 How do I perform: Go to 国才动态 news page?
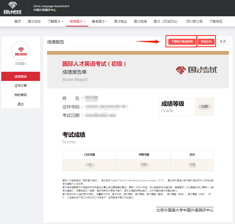[x=34, y=22]
